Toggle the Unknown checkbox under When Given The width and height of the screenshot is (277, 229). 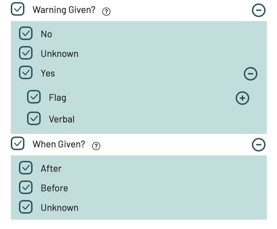(x=26, y=207)
